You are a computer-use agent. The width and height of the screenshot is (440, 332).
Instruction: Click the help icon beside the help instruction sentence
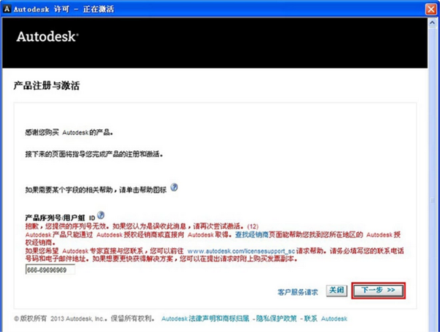tap(174, 188)
